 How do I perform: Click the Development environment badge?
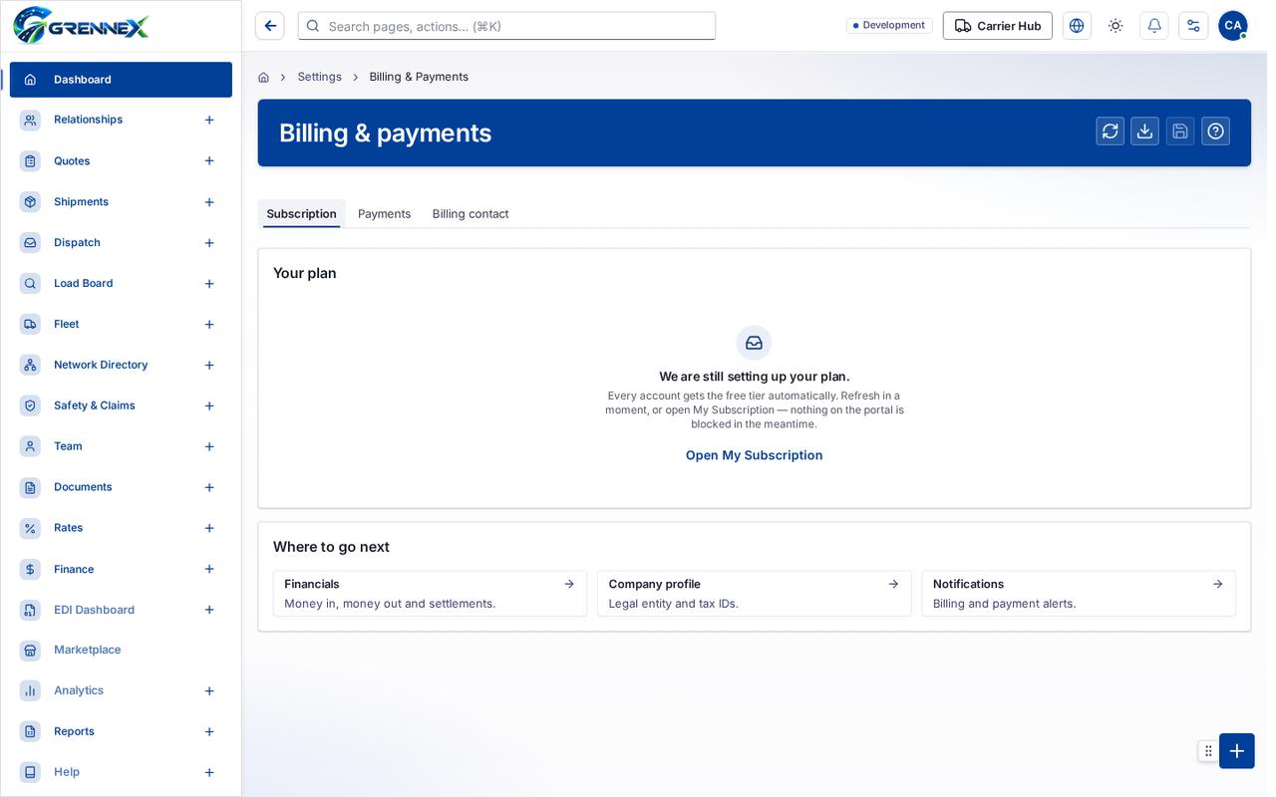point(889,26)
